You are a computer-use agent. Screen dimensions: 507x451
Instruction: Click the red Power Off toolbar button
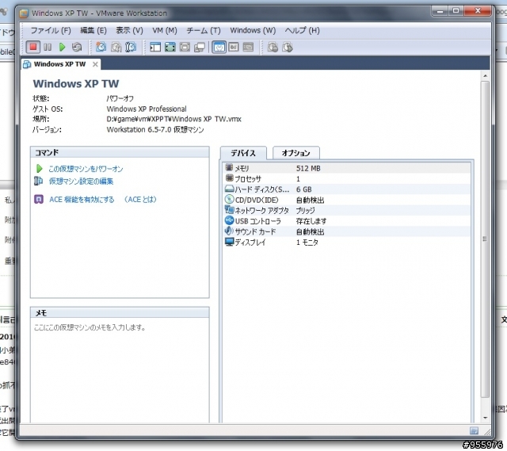point(32,48)
